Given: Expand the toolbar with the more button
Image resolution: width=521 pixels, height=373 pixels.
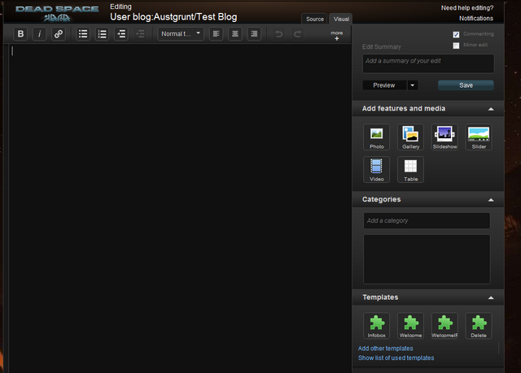Looking at the screenshot, I should tap(336, 36).
